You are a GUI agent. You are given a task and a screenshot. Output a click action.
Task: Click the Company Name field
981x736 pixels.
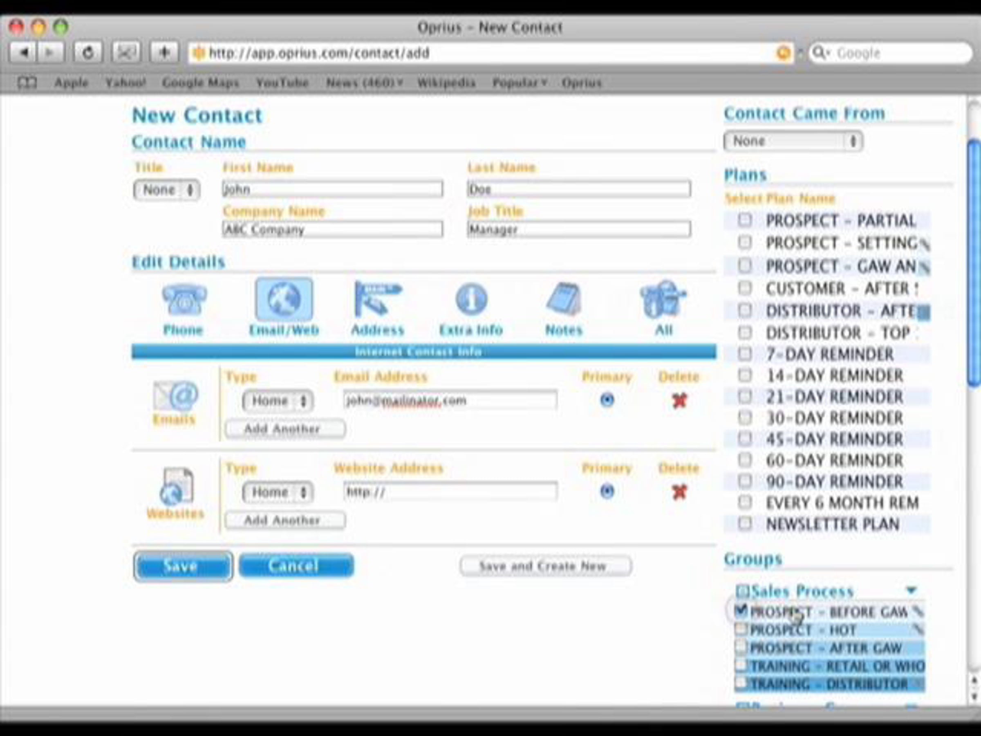(332, 229)
